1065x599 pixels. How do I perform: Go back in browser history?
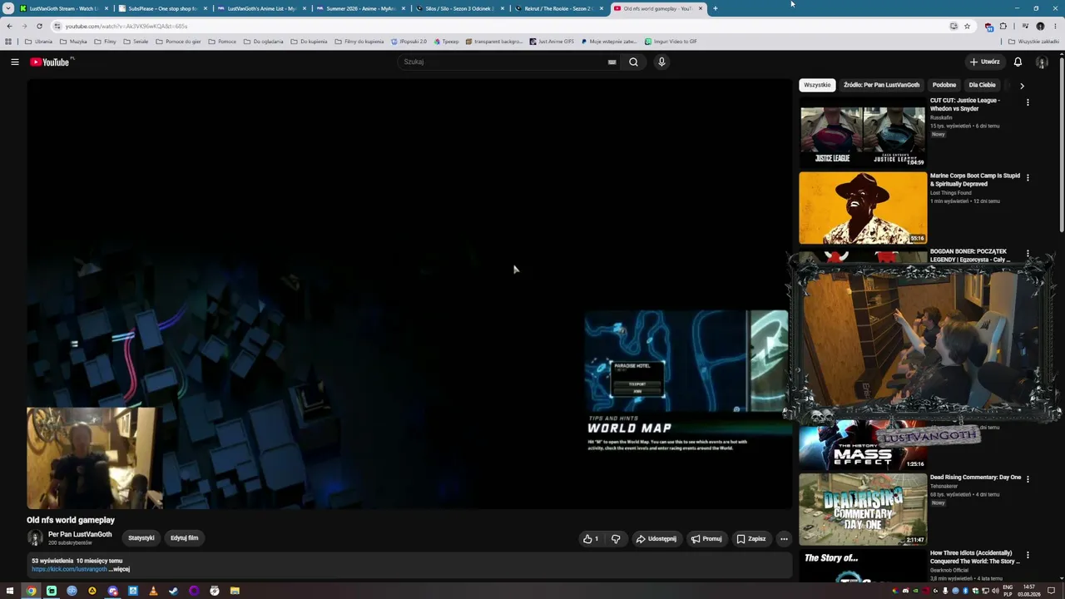pos(9,26)
